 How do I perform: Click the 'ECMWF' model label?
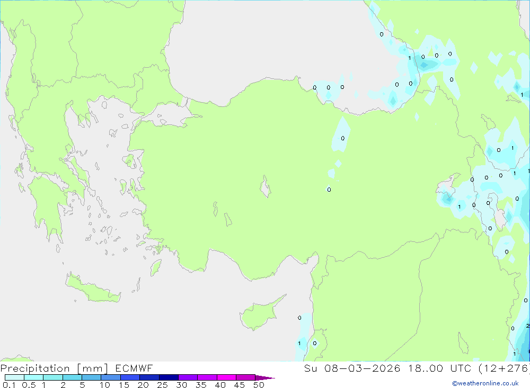(x=134, y=368)
